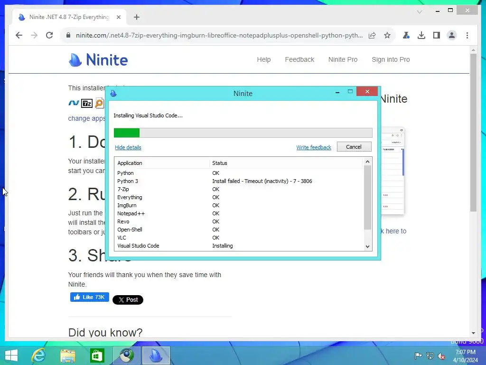Click the browser page scrollbar thumb
This screenshot has width=486, height=365.
point(473,133)
